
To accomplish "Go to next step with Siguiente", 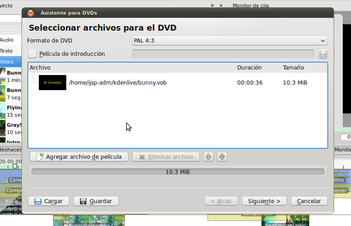I will coord(264,201).
